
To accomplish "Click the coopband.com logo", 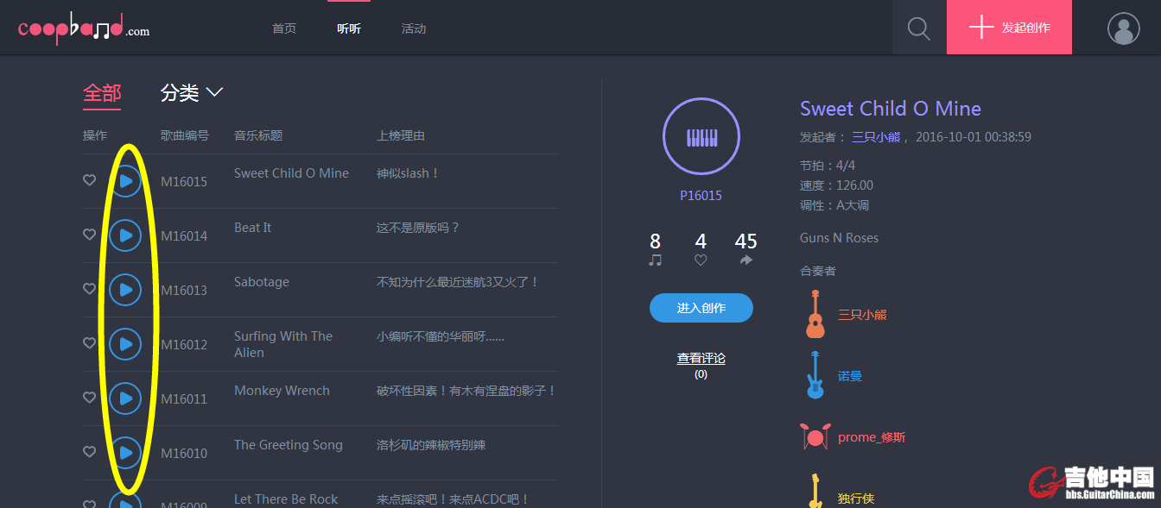I will (84, 28).
